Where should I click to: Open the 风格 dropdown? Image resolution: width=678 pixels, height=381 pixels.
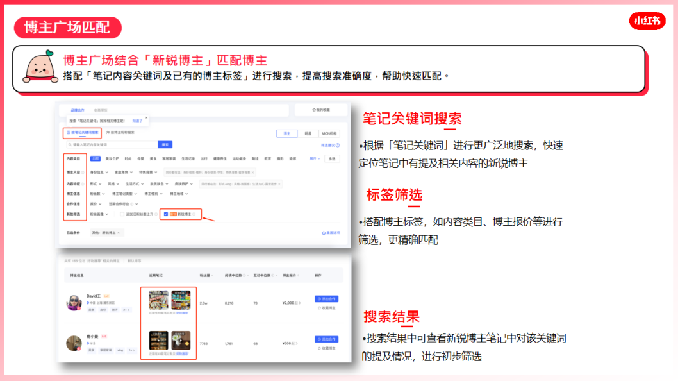[113, 184]
